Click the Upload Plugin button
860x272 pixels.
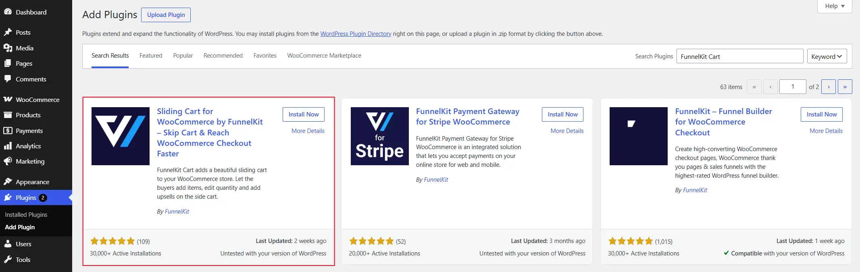(166, 15)
